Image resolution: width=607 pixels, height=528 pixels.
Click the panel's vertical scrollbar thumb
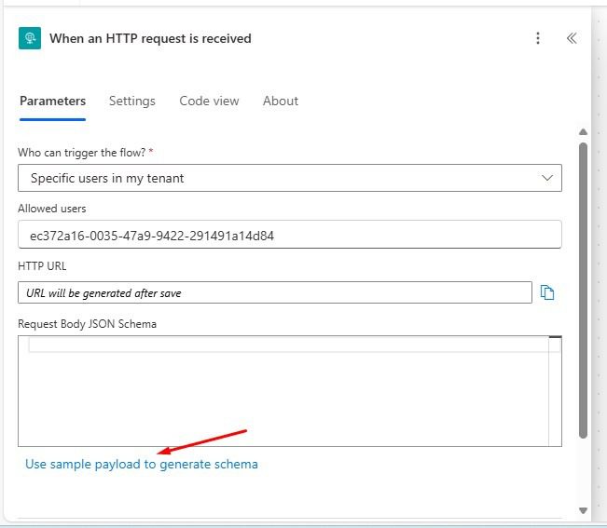point(583,289)
